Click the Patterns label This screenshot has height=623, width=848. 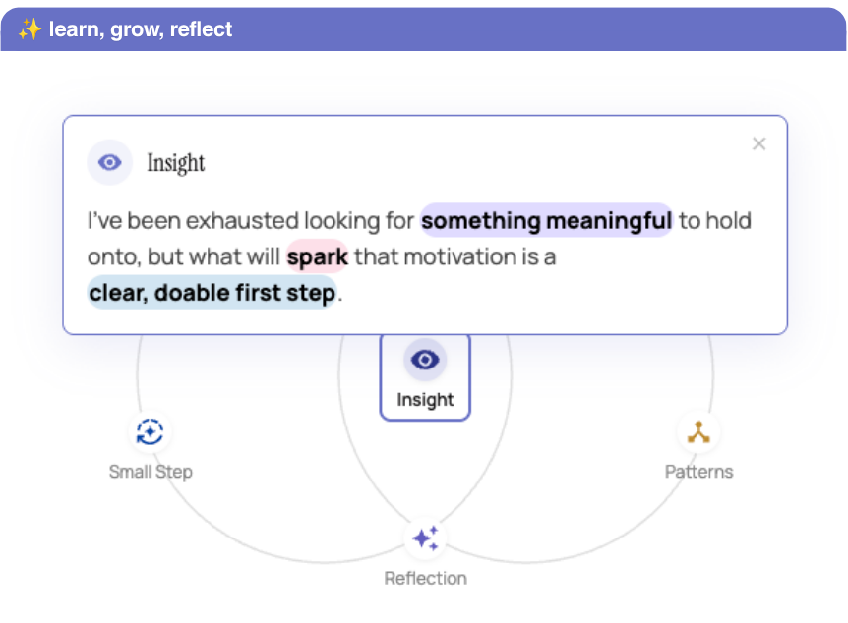(698, 472)
